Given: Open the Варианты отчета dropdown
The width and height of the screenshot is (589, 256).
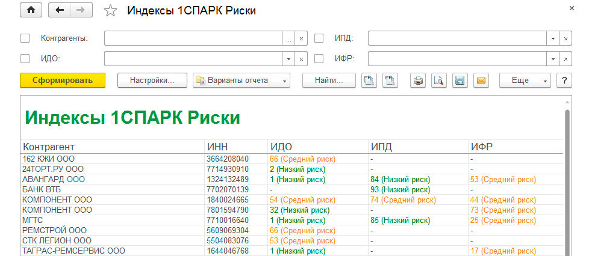Looking at the screenshot, I should pos(241,81).
